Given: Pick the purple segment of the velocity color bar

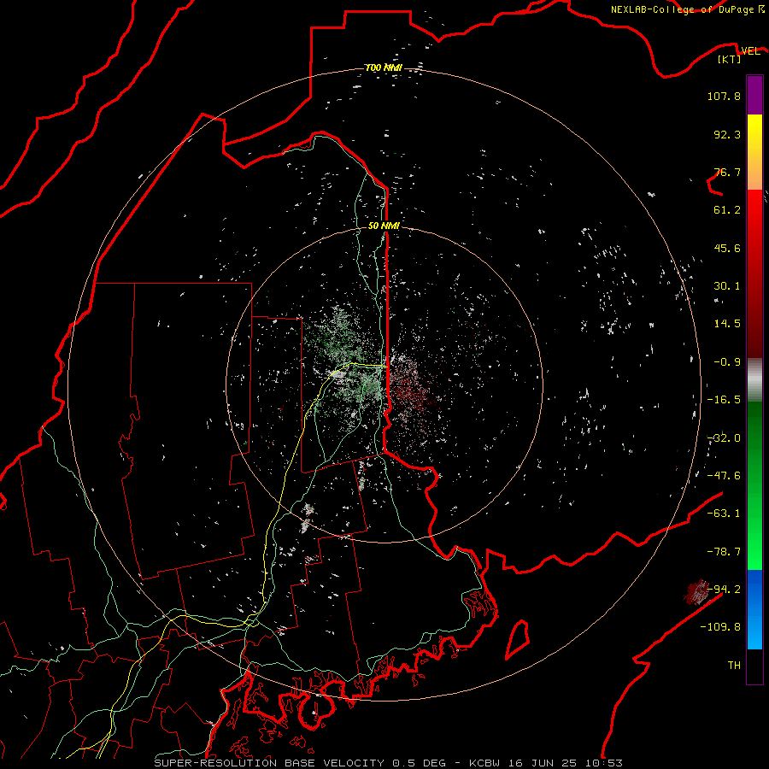Looking at the screenshot, I should (x=754, y=95).
